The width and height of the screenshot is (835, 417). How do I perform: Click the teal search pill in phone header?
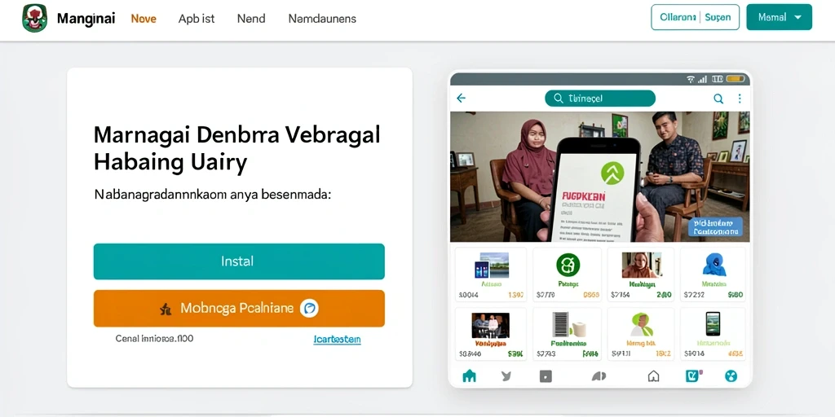click(x=600, y=99)
